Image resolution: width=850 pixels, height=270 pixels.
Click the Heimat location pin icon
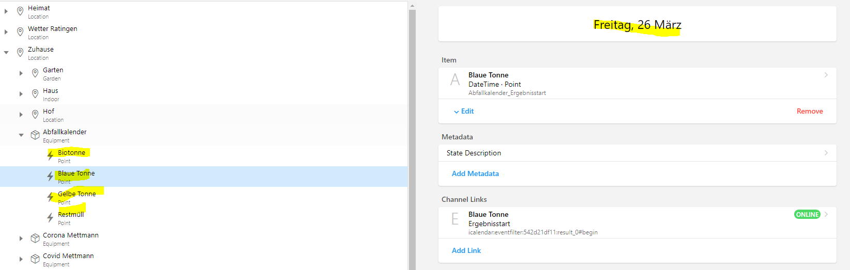pos(20,11)
